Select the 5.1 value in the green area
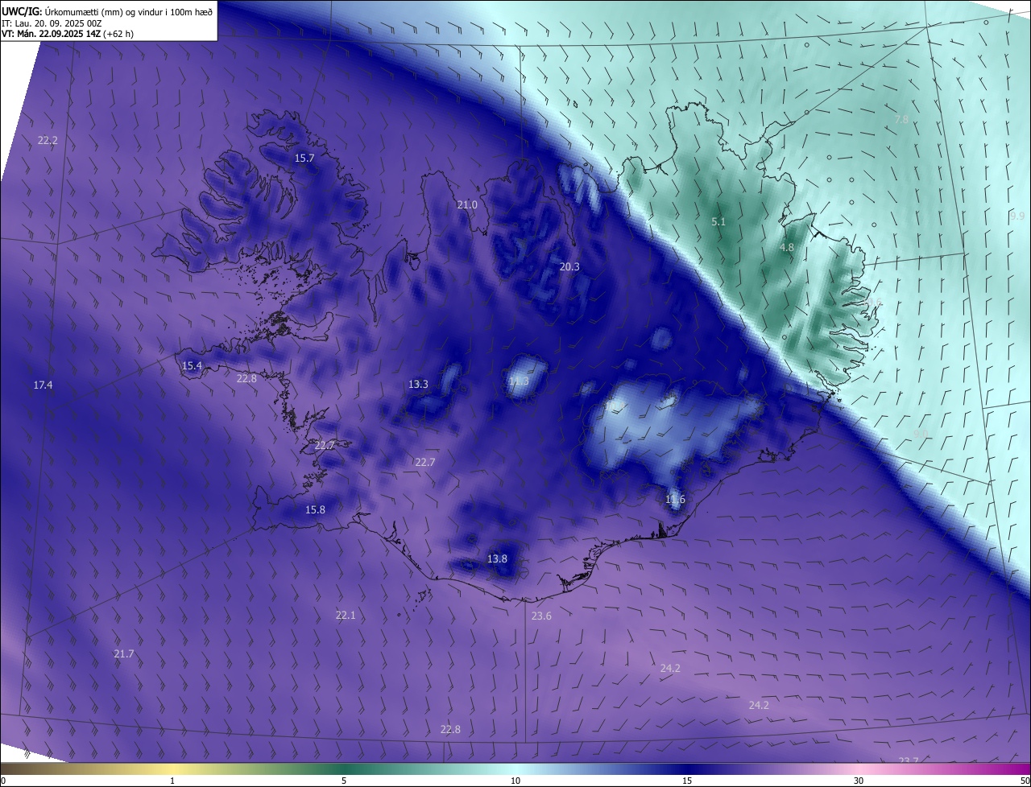 tap(718, 221)
